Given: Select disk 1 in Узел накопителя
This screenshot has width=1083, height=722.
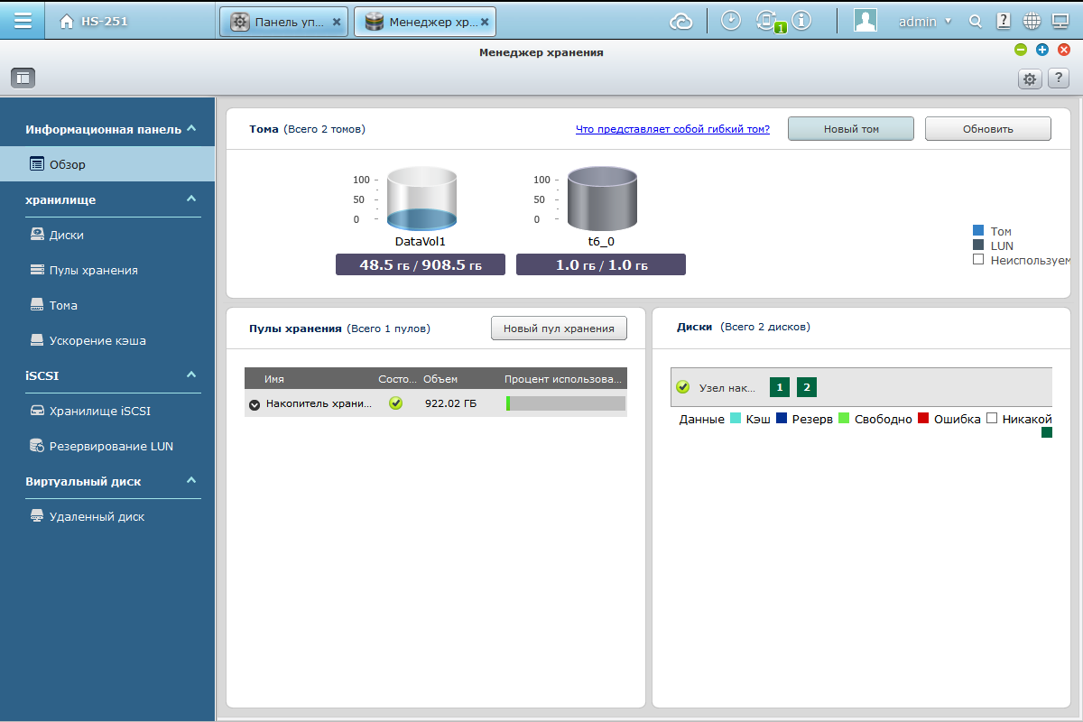Looking at the screenshot, I should pos(780,387).
